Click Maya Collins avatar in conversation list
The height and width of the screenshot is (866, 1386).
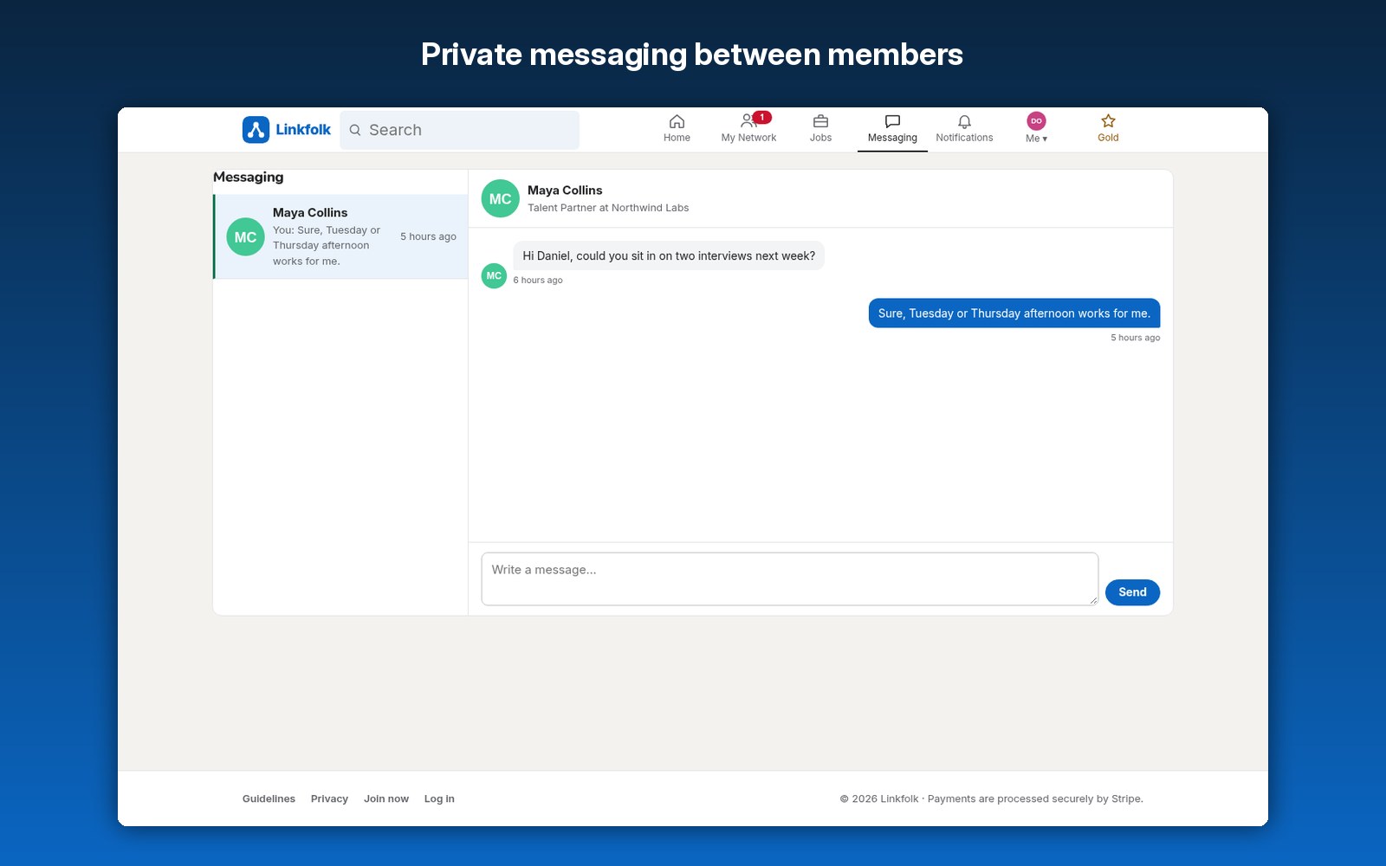[x=245, y=236]
